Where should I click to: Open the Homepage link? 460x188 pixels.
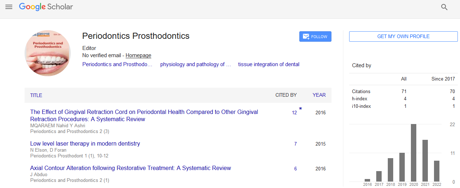[138, 55]
